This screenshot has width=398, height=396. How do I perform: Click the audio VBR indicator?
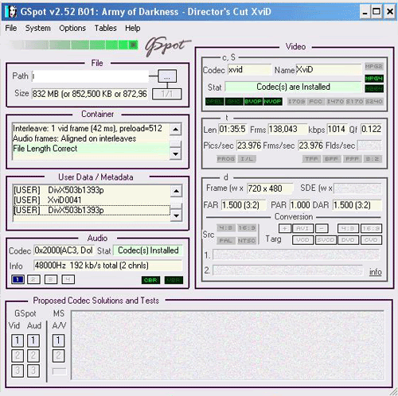[174, 280]
